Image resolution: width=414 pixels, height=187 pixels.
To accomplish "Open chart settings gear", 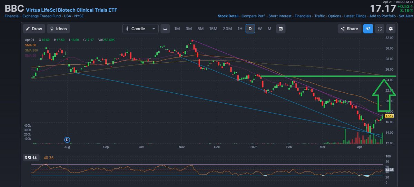I will point(391,29).
